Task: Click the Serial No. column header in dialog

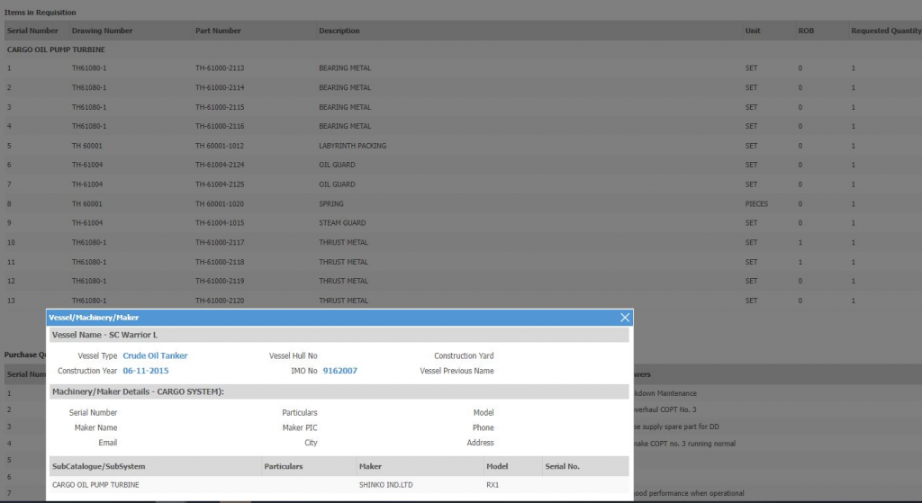Action: click(x=562, y=466)
